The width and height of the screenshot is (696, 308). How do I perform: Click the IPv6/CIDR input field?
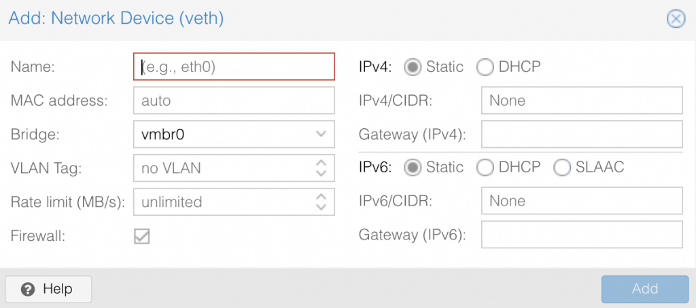(x=582, y=201)
